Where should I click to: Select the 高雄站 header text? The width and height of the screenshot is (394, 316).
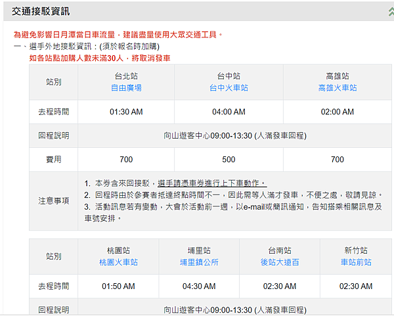[338, 76]
